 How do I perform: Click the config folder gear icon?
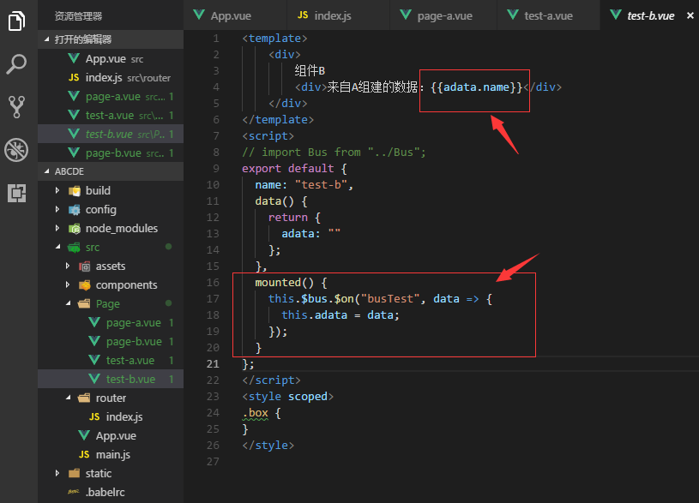pos(74,209)
